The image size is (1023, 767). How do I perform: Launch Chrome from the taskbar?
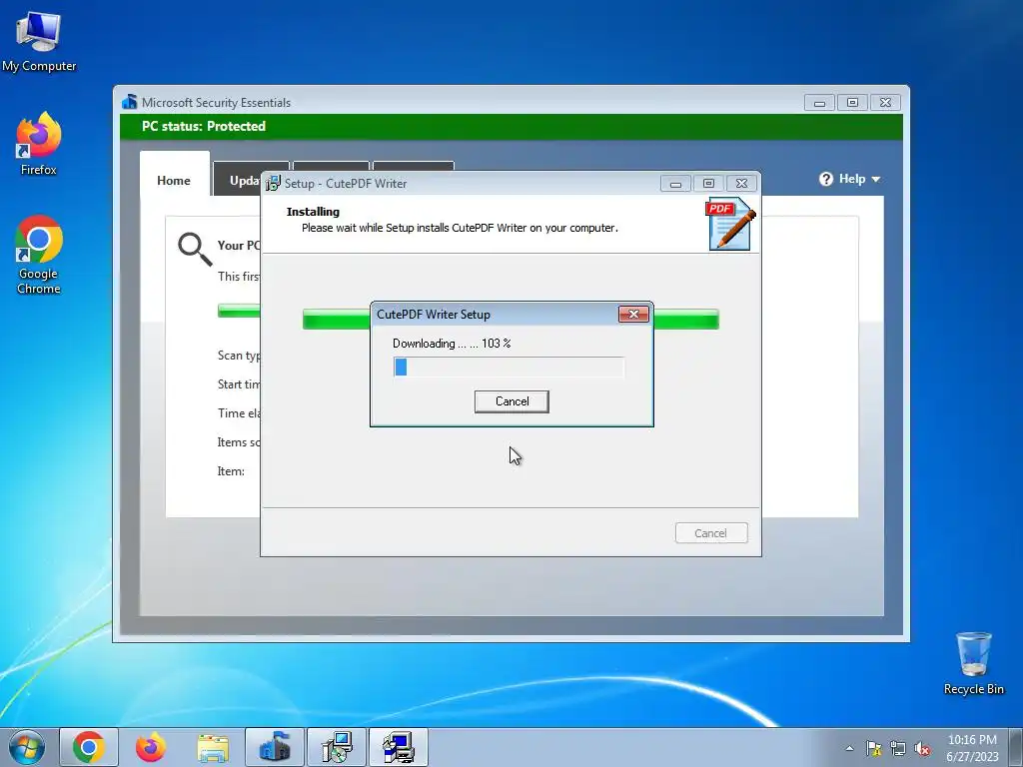tap(89, 747)
